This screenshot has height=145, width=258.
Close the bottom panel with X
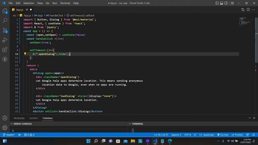(254, 118)
